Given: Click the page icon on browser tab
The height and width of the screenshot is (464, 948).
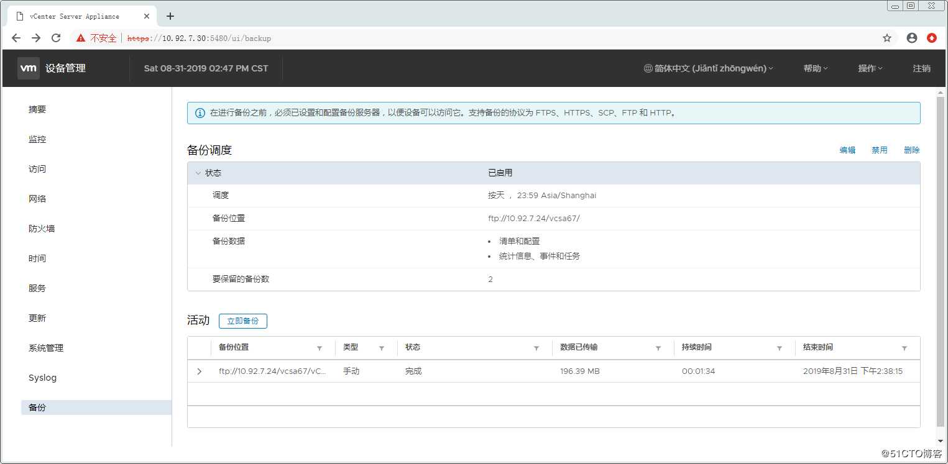Looking at the screenshot, I should 20,16.
